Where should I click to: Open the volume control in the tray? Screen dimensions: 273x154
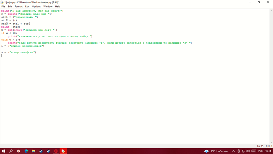tap(249, 151)
